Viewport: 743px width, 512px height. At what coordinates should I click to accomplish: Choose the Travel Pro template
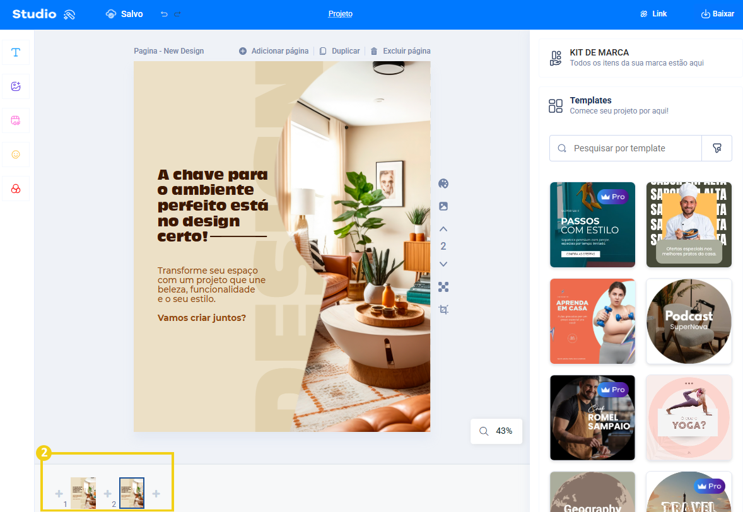point(689,492)
